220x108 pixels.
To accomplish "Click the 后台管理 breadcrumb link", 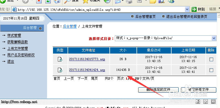I will (x=70, y=26).
